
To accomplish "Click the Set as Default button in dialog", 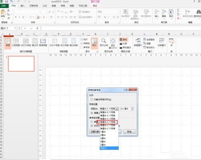I will [x=95, y=132].
